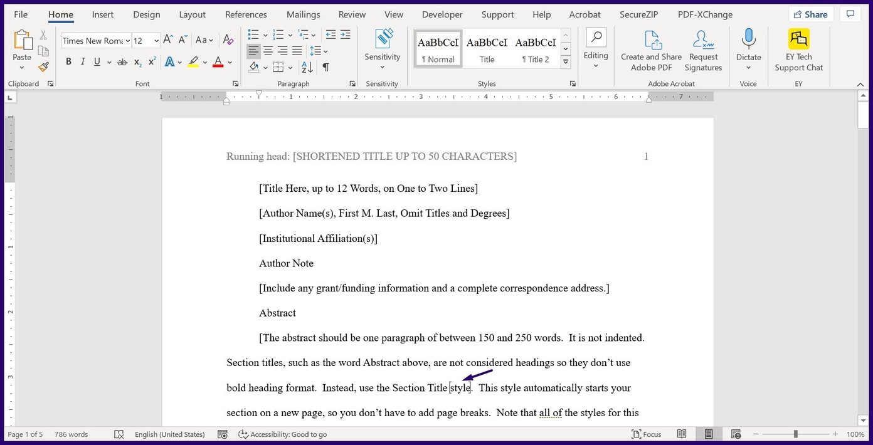Open the Dictate voice tool

point(748,48)
